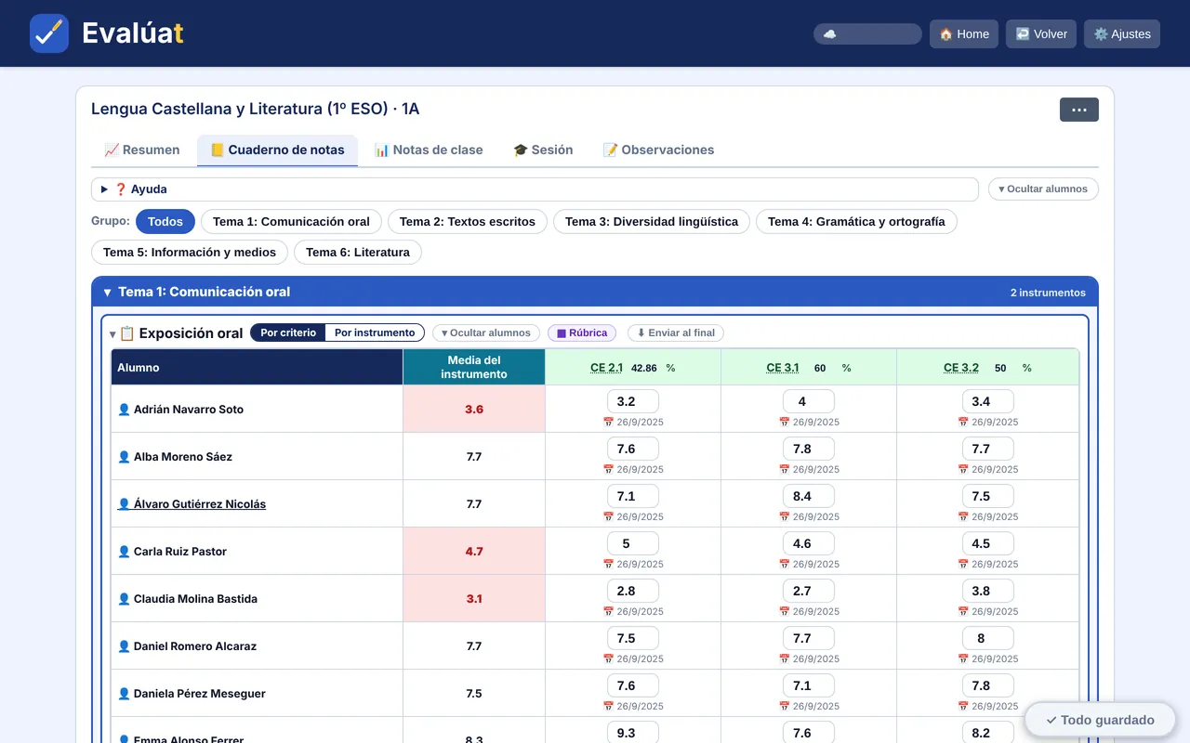Filter by Tema 4: Gramática y ortografía
This screenshot has width=1190, height=743.
856,222
